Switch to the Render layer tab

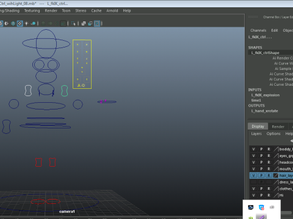[278, 127]
